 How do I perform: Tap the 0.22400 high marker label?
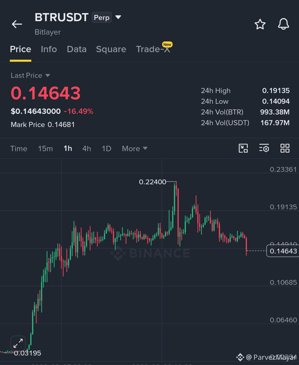tap(153, 182)
